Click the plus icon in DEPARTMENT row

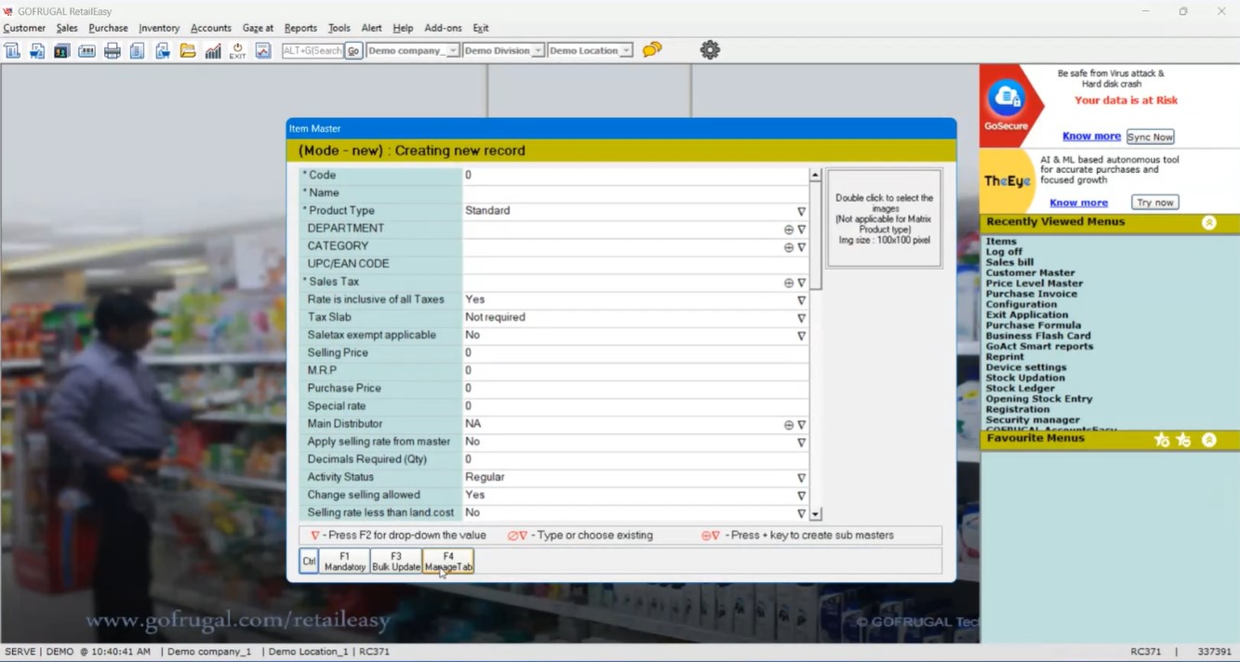click(x=788, y=230)
